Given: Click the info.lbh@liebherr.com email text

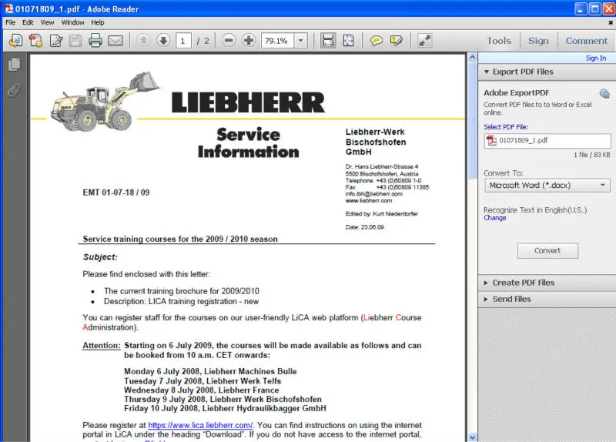Looking at the screenshot, I should [373, 194].
